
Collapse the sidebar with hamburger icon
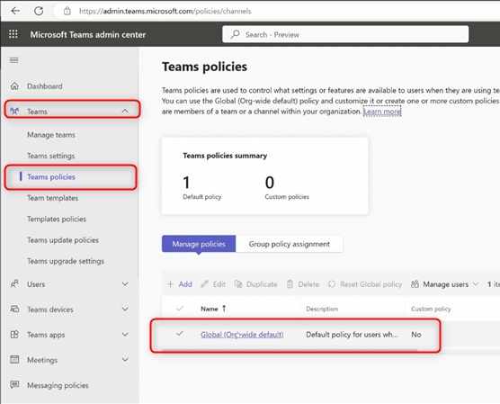(x=14, y=60)
